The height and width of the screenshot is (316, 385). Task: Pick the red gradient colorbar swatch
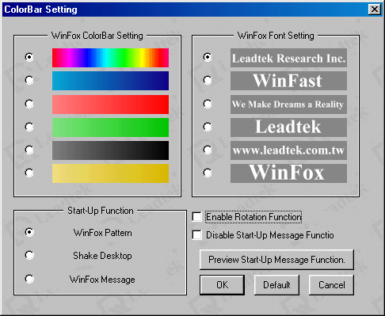point(110,105)
